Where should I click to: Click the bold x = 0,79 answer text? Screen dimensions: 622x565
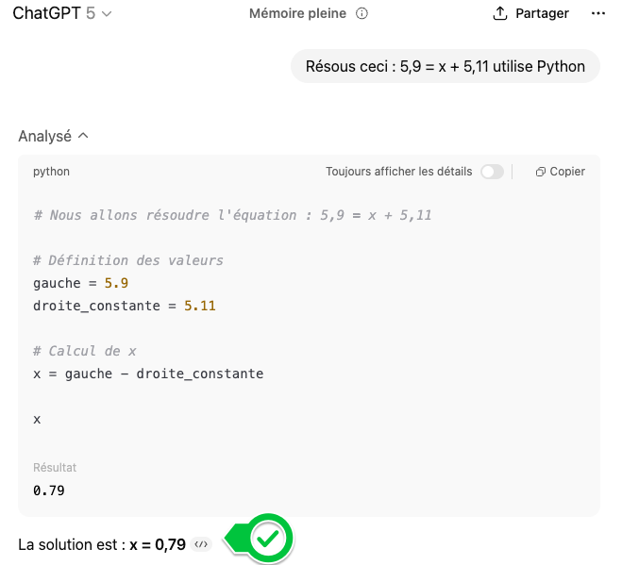(158, 544)
